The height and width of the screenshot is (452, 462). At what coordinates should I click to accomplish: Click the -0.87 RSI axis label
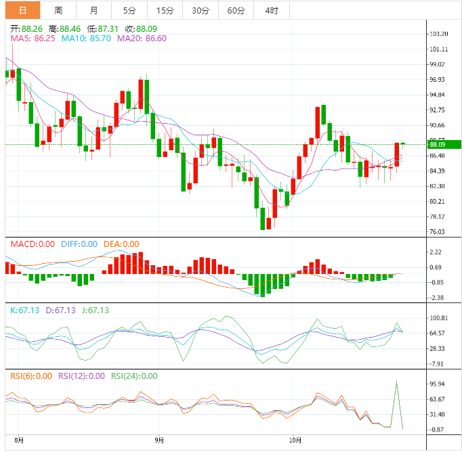click(x=436, y=430)
